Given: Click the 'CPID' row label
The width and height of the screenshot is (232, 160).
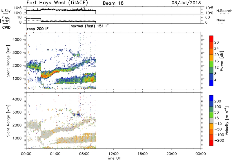Looking at the screenshot, I should tap(6, 27).
